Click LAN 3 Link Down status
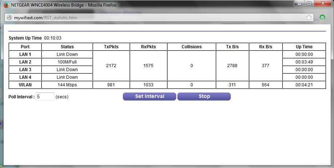 pyautogui.click(x=67, y=70)
